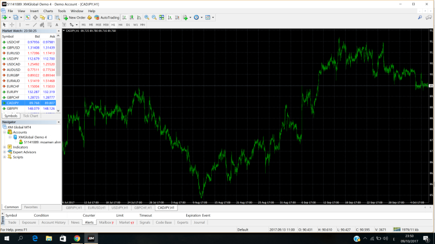
Task: Open the Profiles dropdown arrow
Action: click(x=21, y=17)
